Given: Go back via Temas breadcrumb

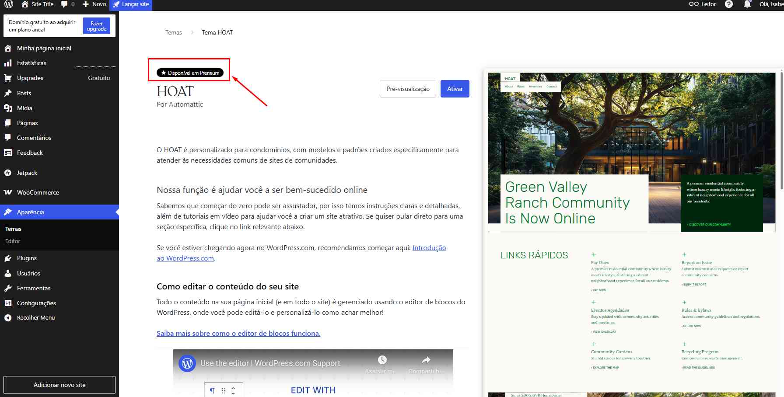Looking at the screenshot, I should pos(173,32).
